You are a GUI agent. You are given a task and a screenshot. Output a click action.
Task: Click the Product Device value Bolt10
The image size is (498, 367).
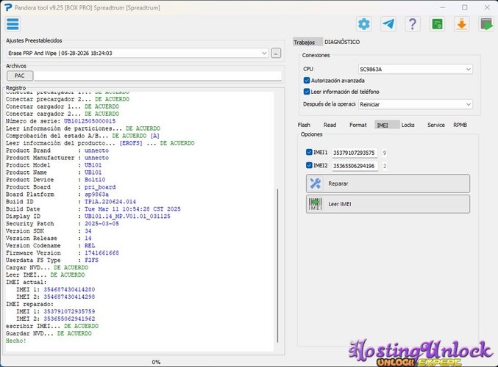click(95, 180)
